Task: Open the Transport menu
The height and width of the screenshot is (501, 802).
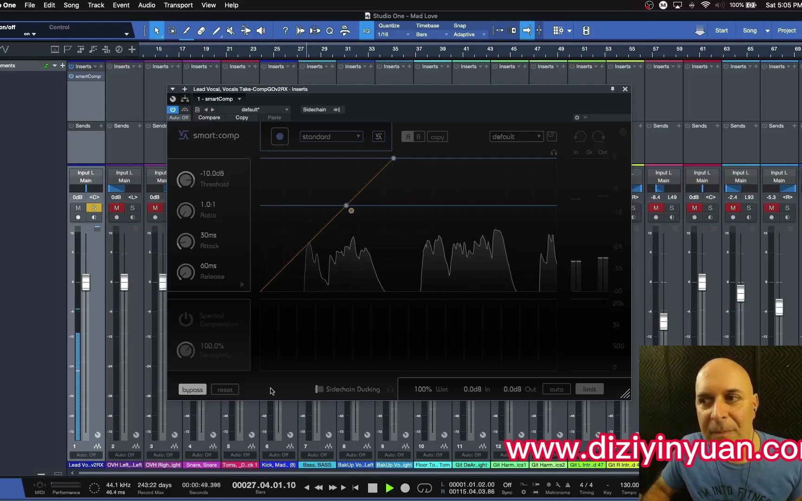Action: [178, 5]
